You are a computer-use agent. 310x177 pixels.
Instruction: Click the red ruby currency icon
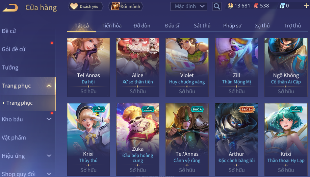point(256,6)
